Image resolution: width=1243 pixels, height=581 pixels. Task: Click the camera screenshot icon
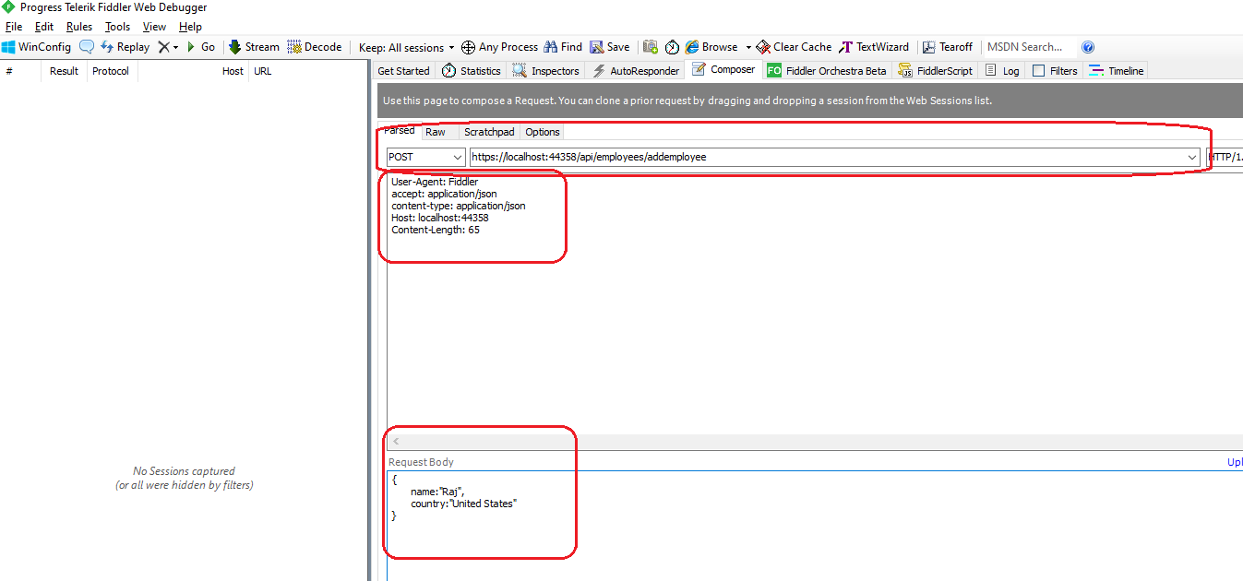click(x=651, y=47)
